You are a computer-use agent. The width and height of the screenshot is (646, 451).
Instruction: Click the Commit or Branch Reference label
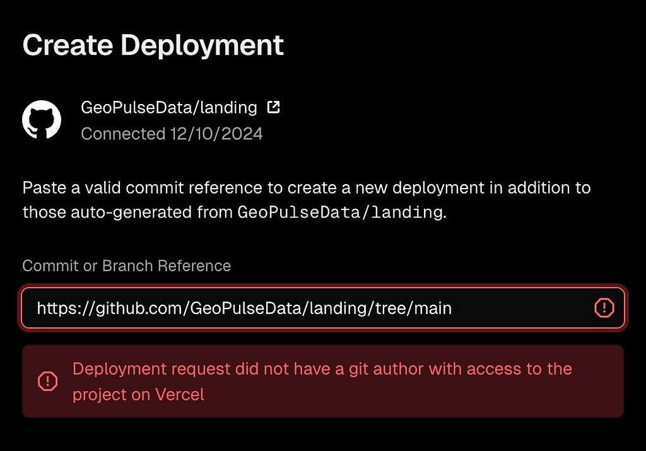point(126,266)
